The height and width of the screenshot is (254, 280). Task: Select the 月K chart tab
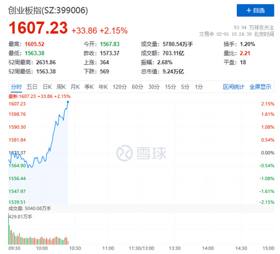[x=75, y=87]
